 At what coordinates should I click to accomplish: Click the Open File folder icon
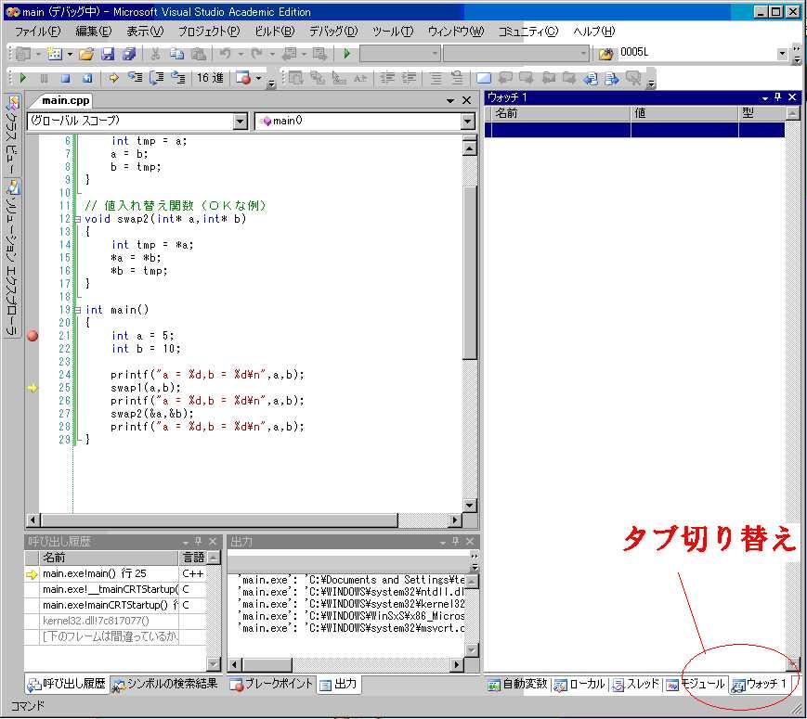pyautogui.click(x=86, y=54)
